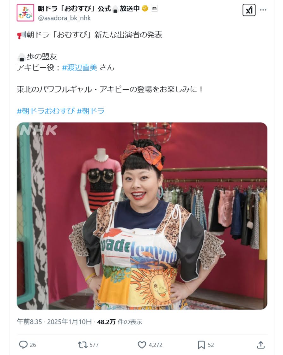The width and height of the screenshot is (283, 355).
Task: Click the NHK drama affiliation badge
Action: click(154, 9)
